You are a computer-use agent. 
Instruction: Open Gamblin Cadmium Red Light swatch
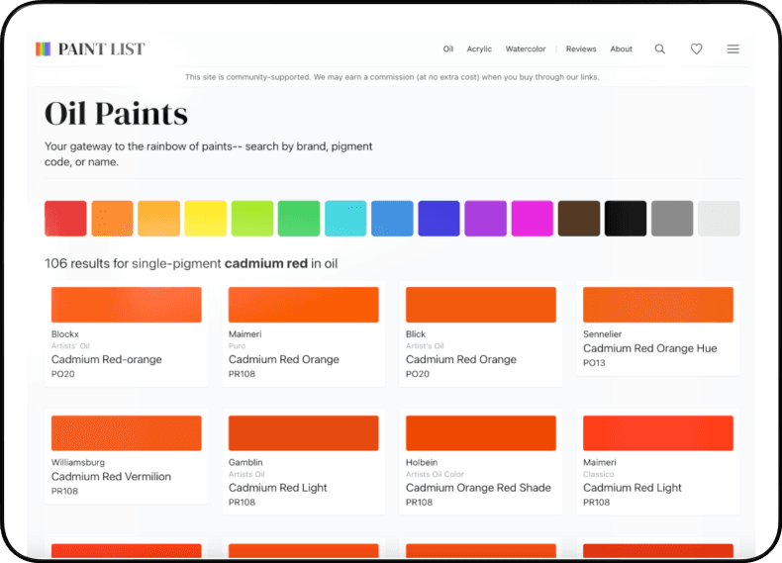coord(303,432)
